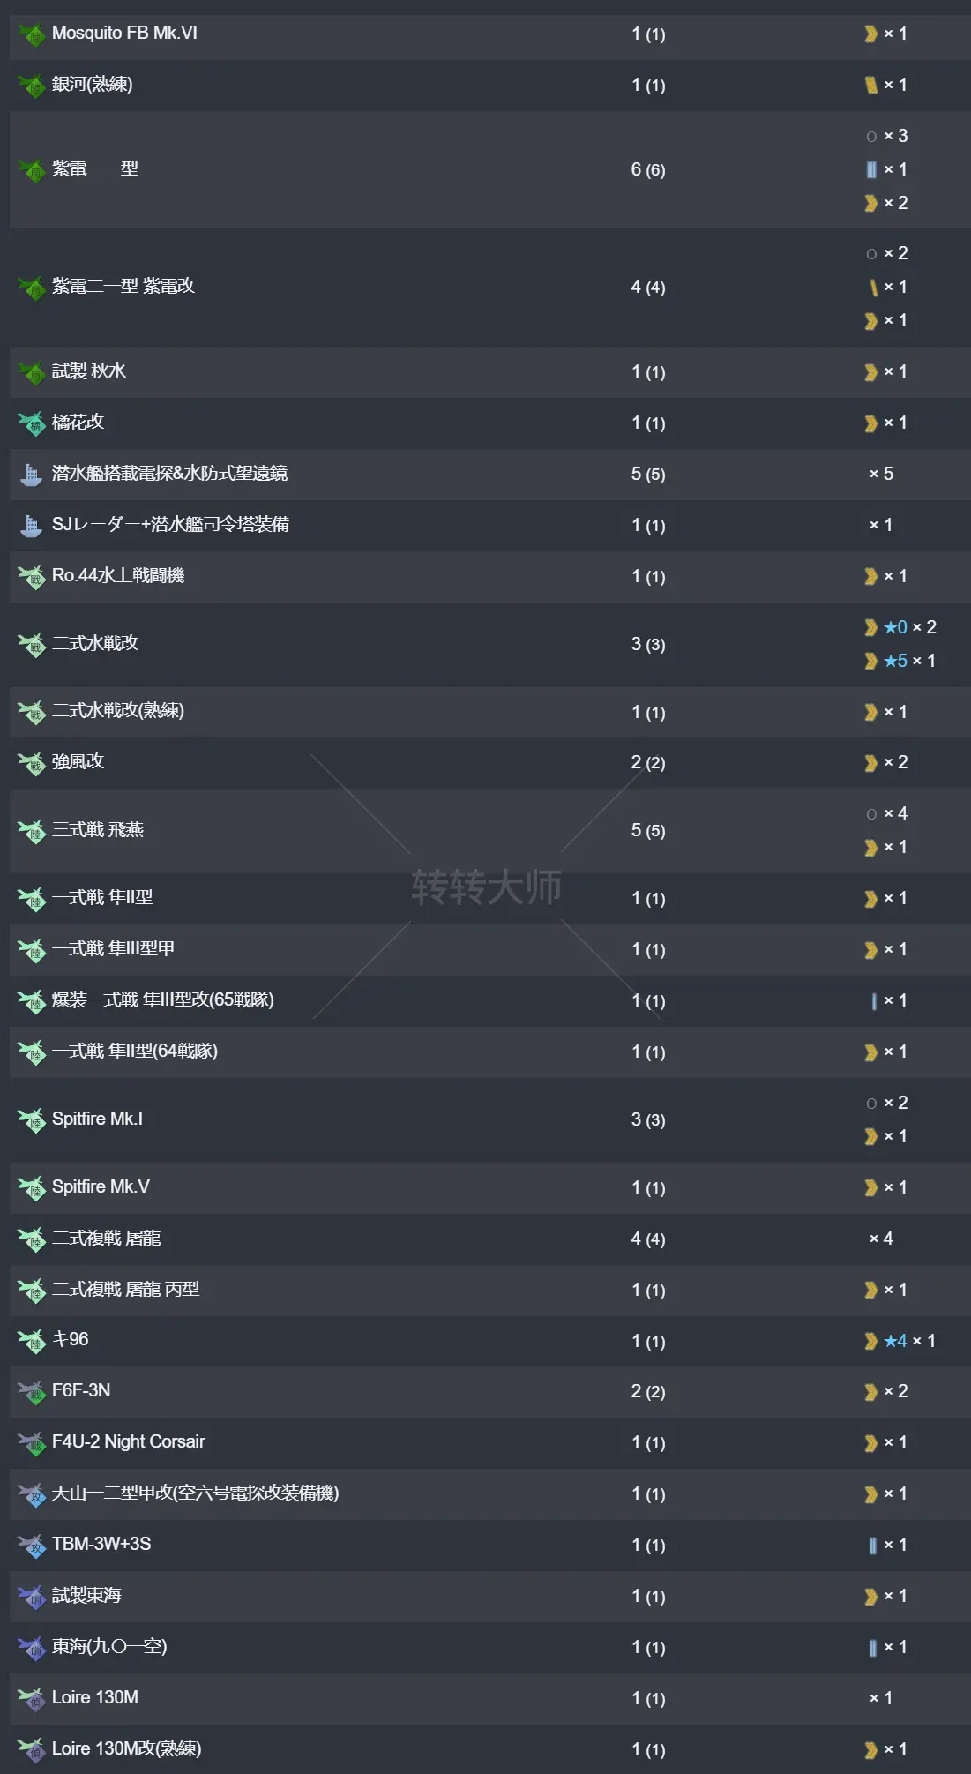Click the night fighter icon beside F6F-3N

(x=29, y=1391)
